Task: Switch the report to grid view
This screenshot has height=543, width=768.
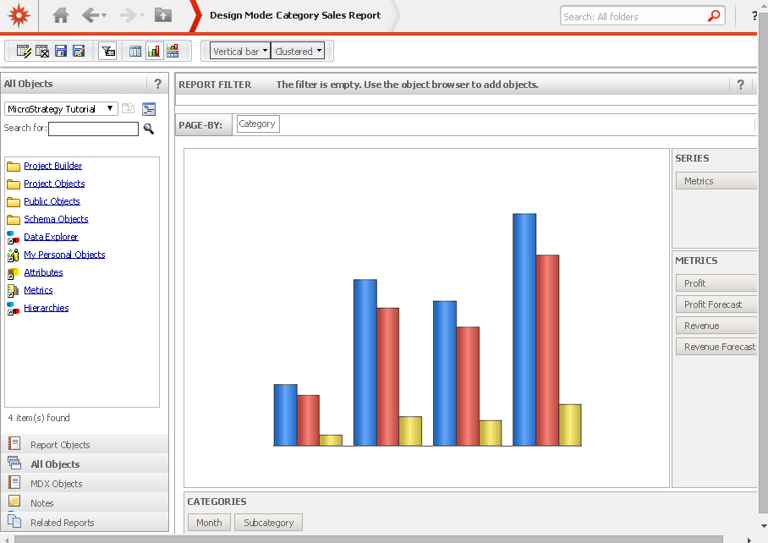Action: coord(134,51)
